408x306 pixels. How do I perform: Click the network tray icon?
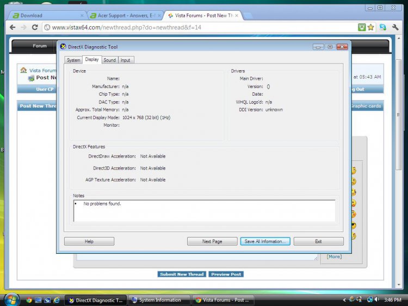pos(370,299)
